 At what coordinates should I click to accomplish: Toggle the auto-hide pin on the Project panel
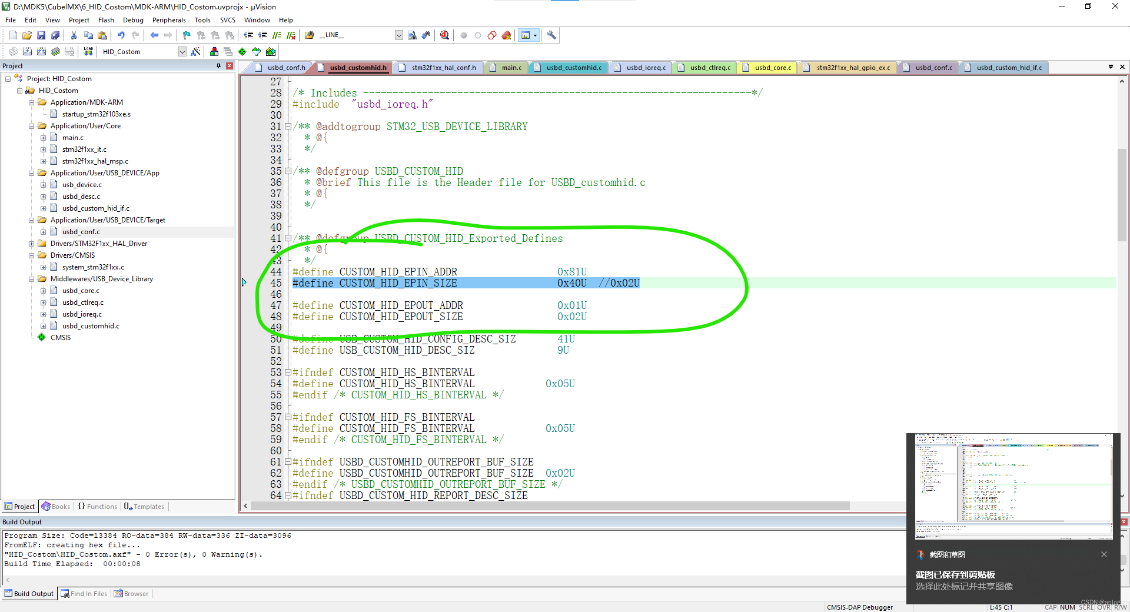point(218,65)
